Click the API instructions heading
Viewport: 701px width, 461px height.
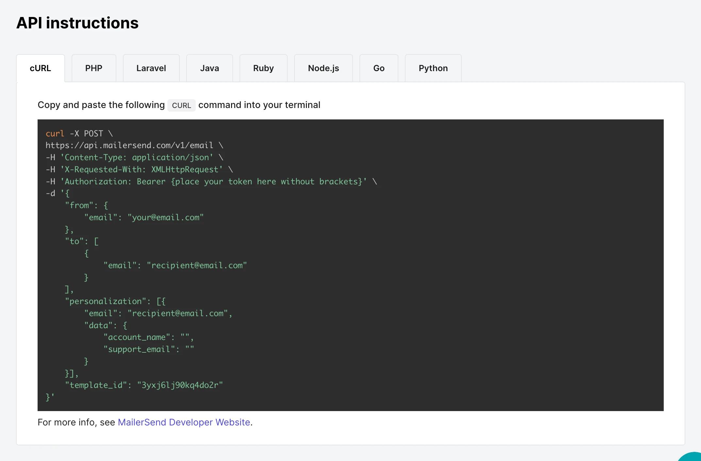coord(77,23)
